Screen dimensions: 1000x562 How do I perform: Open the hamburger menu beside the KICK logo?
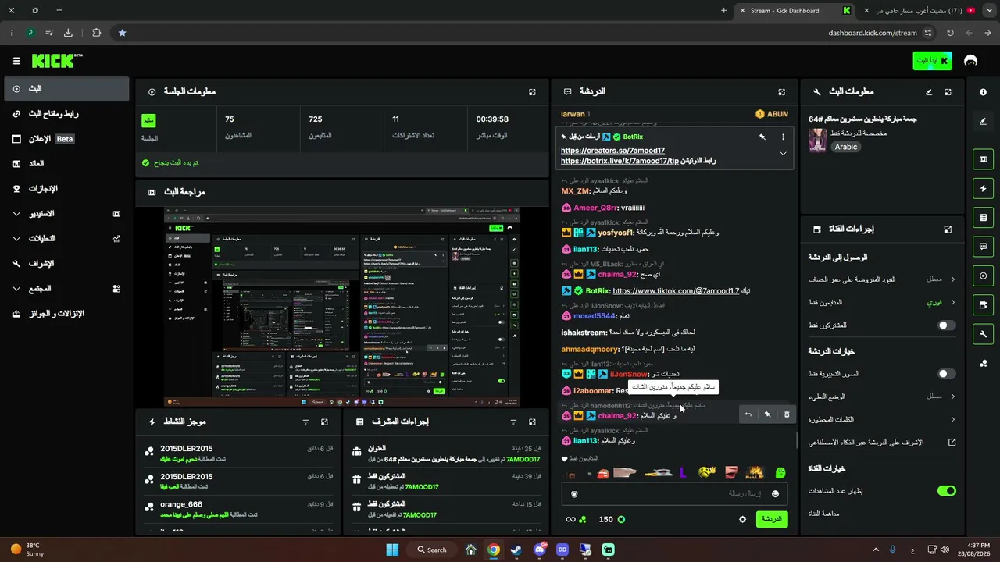coord(16,61)
